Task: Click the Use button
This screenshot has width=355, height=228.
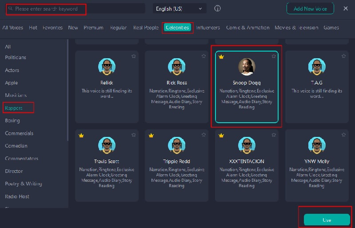Action: click(x=327, y=220)
